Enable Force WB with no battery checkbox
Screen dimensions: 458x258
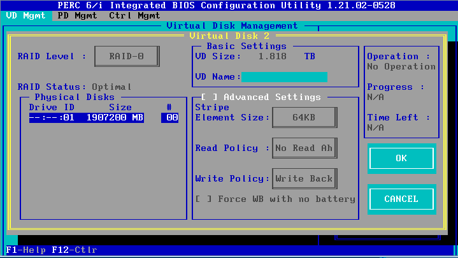pyautogui.click(x=204, y=199)
